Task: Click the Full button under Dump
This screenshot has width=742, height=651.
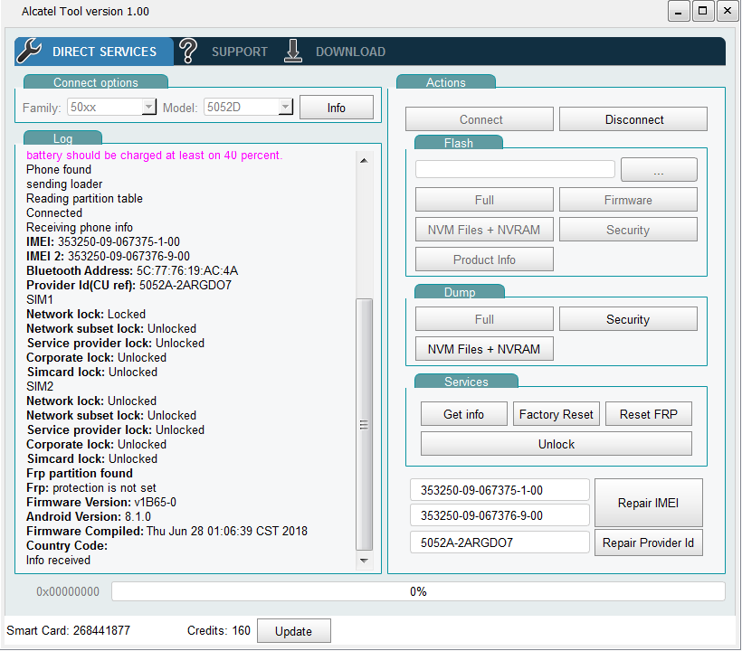Action: tap(484, 318)
